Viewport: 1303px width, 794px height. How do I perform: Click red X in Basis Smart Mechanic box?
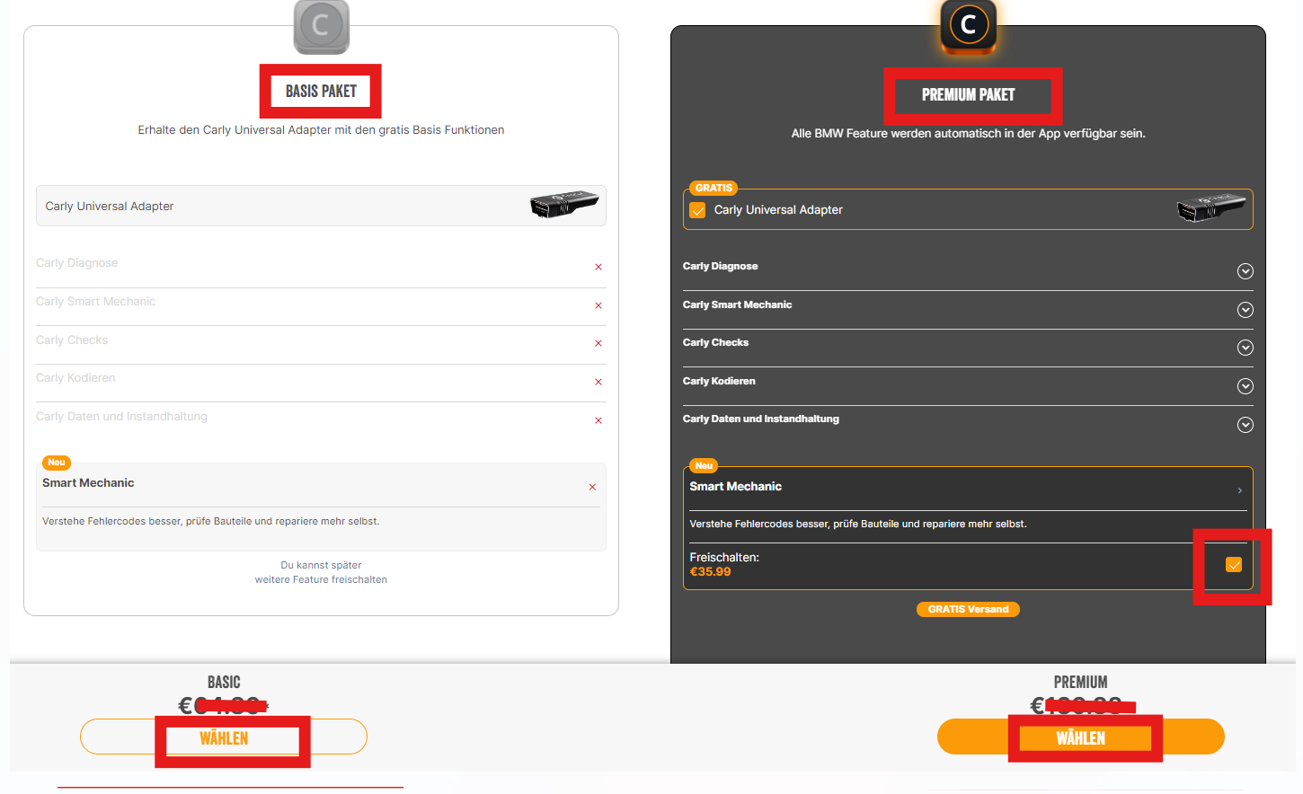tap(592, 487)
